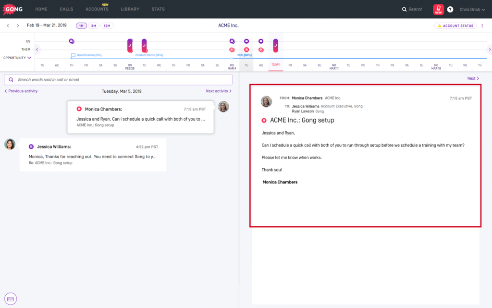Open help via the question mark icon

[450, 9]
